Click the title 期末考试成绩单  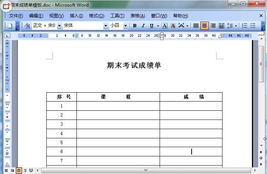(x=134, y=65)
